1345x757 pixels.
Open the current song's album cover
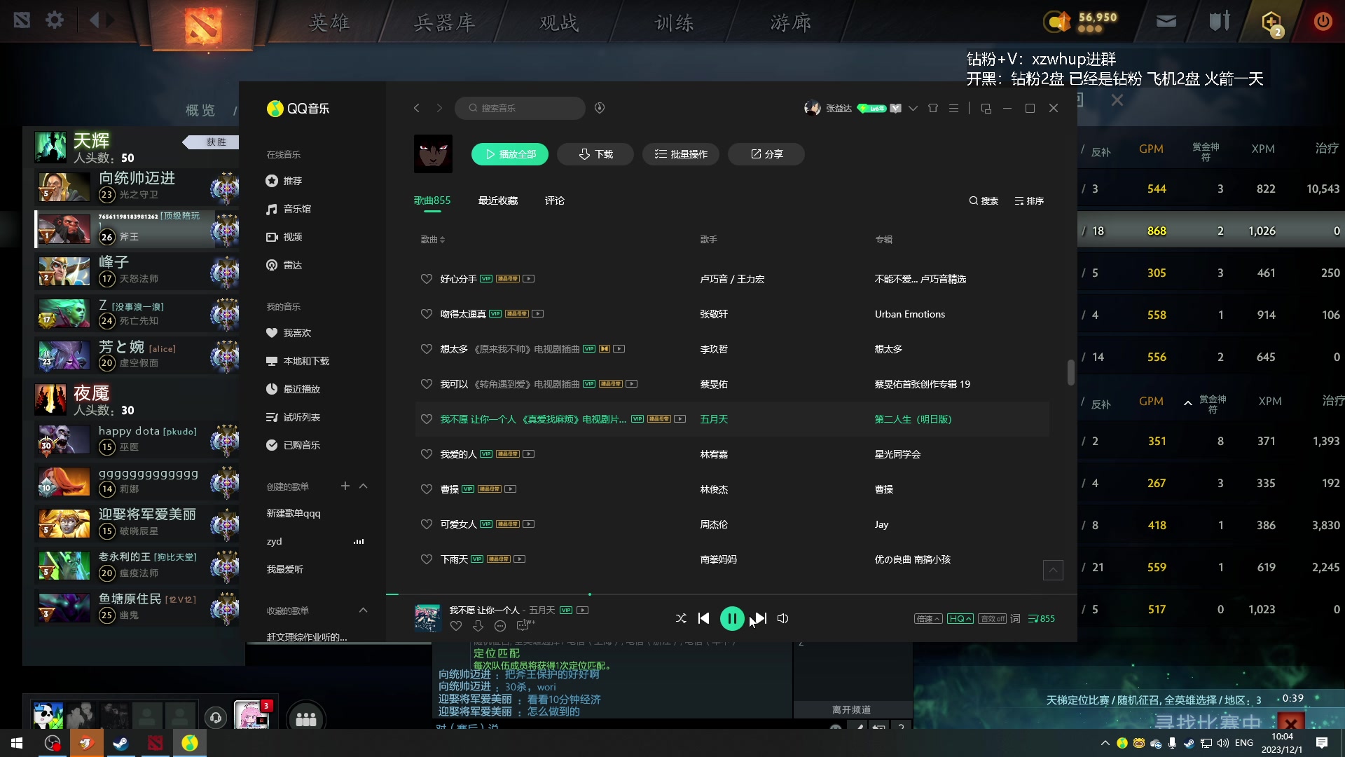427,618
